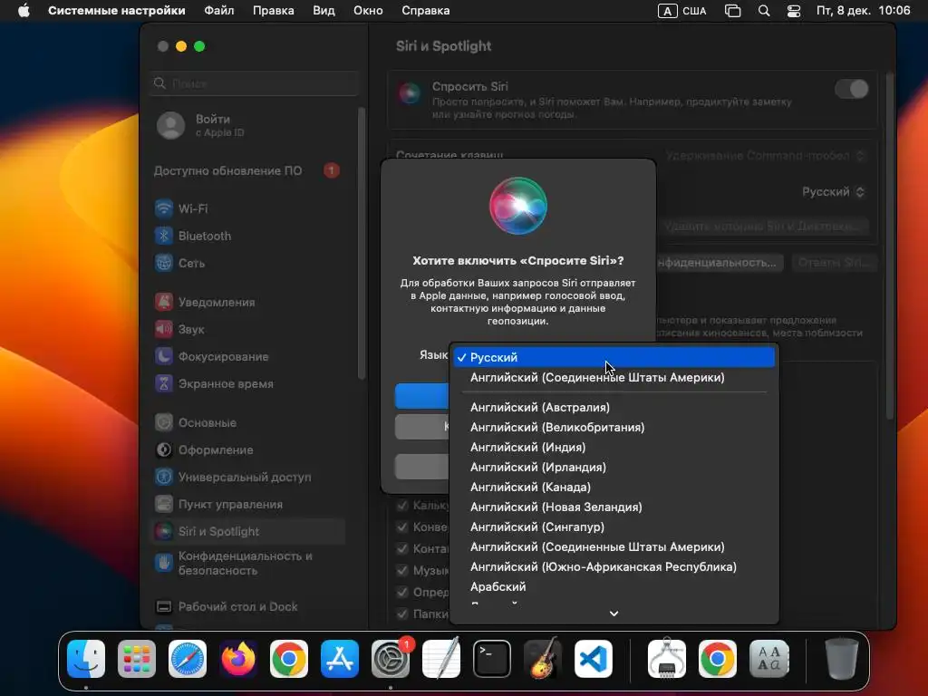The width and height of the screenshot is (928, 696).
Task: Open the Trash in the Dock
Action: tap(842, 659)
